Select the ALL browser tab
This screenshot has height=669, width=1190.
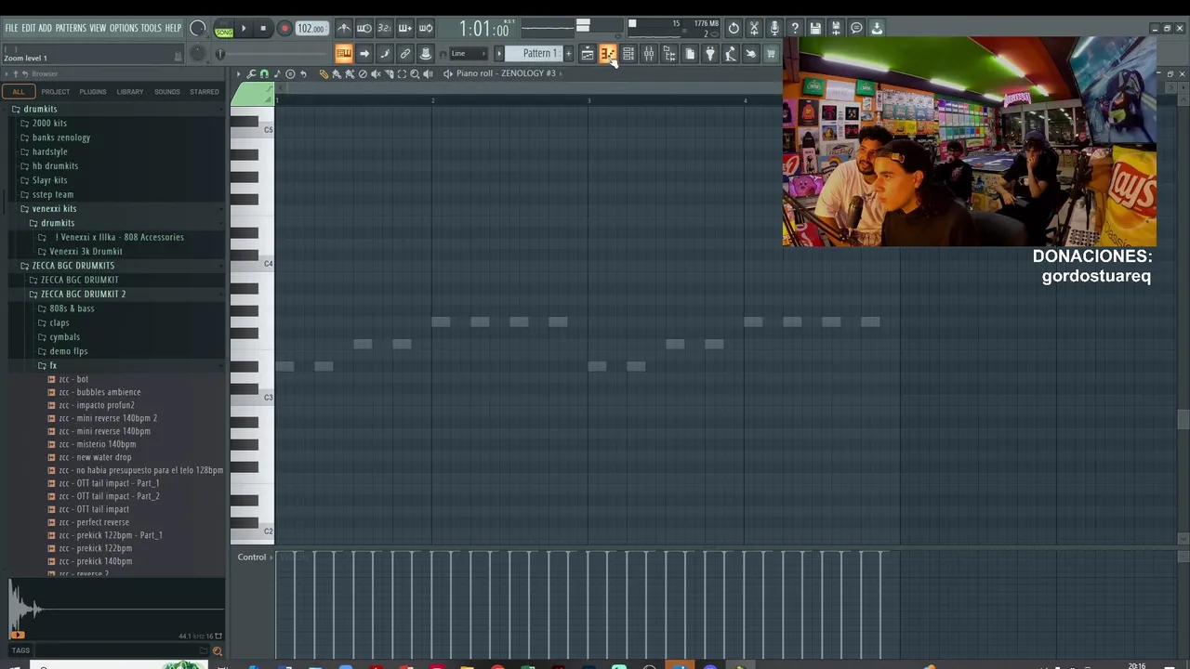click(x=19, y=92)
